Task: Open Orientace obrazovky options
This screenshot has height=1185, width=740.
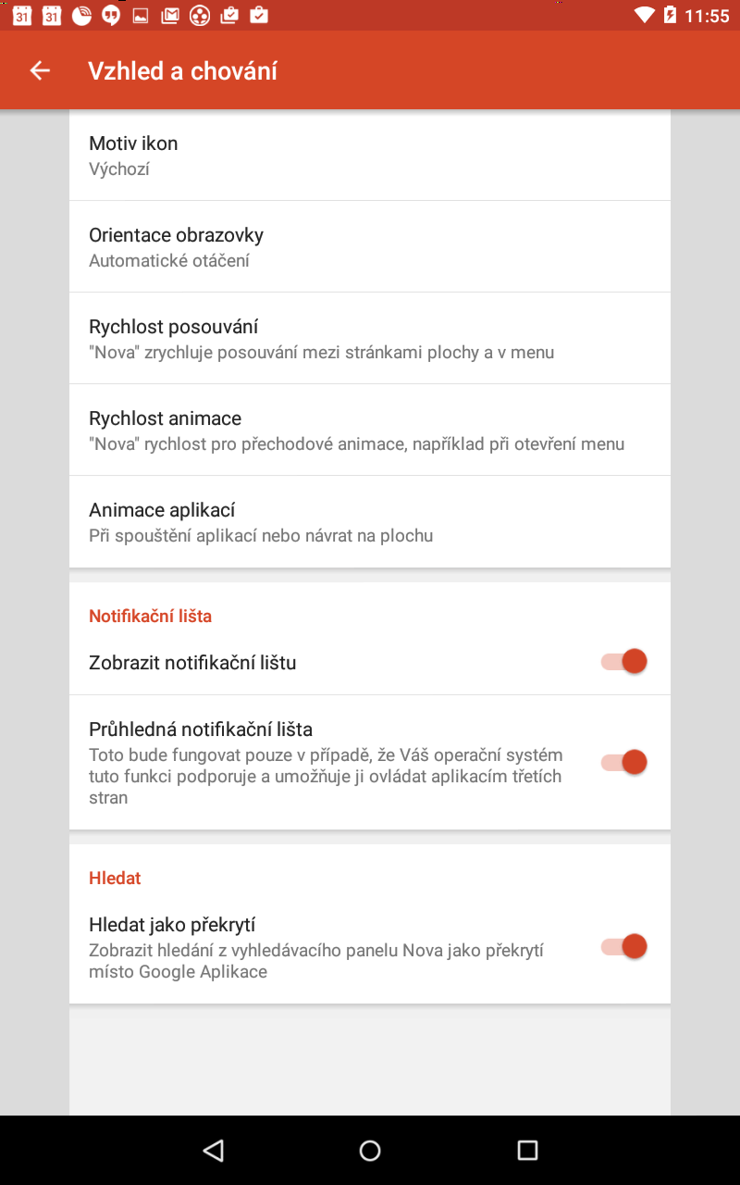Action: click(370, 246)
